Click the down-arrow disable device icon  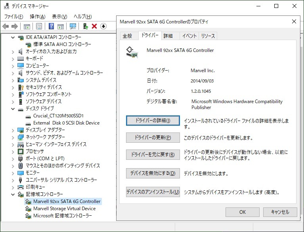point(103,26)
